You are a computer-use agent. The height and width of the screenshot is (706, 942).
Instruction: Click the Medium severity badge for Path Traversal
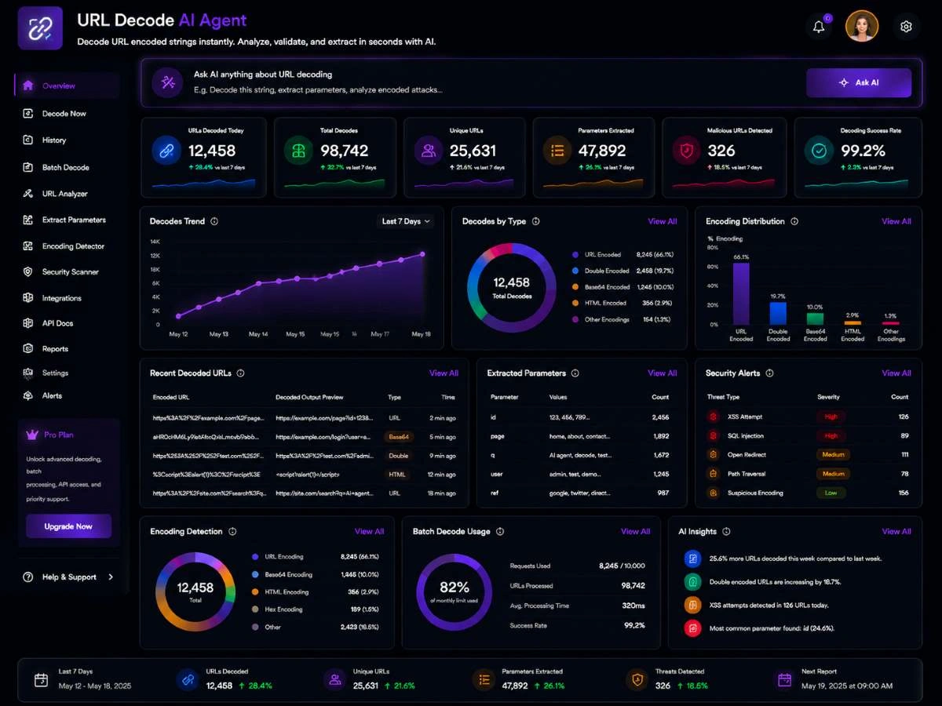click(833, 474)
